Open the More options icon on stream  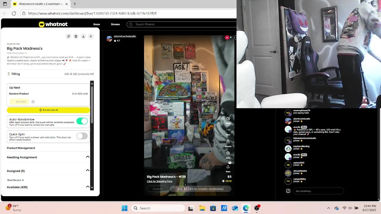pos(228,130)
